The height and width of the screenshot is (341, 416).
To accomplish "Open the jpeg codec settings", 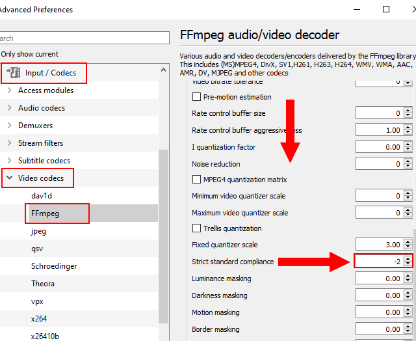I will [x=38, y=231].
